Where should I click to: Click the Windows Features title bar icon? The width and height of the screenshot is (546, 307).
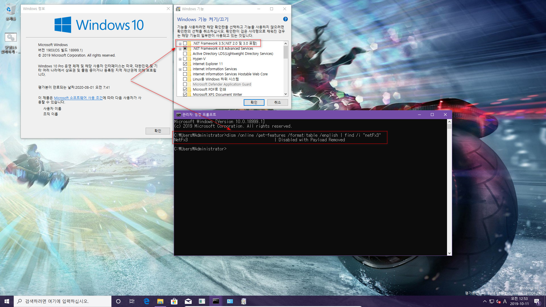pyautogui.click(x=178, y=9)
